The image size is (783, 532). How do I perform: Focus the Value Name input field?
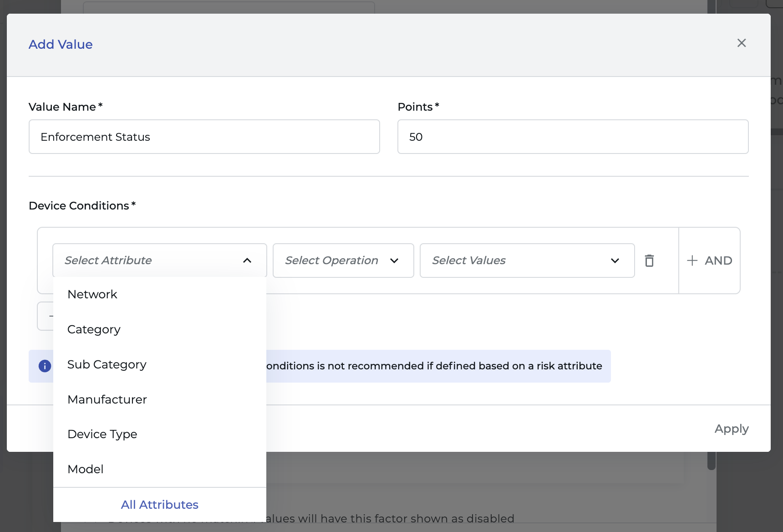point(204,137)
